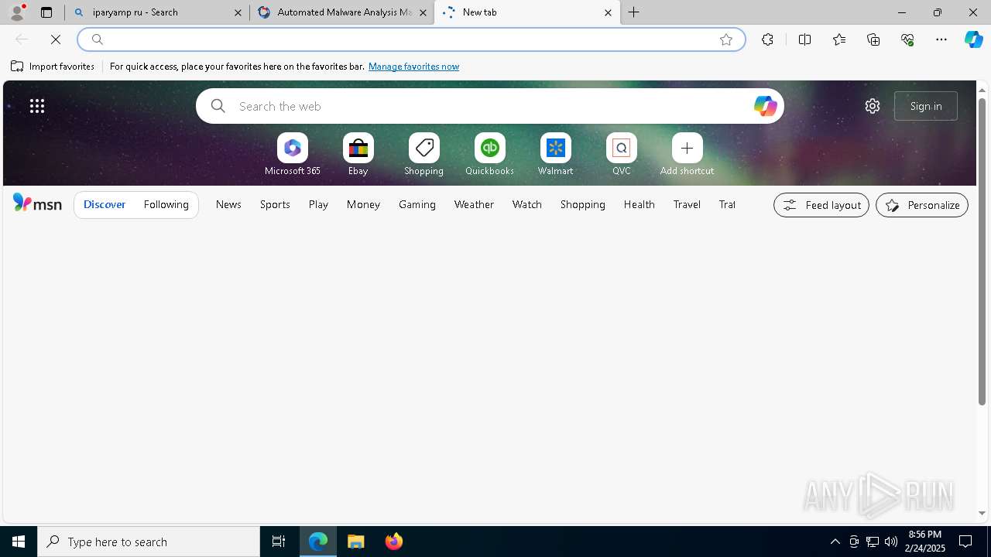This screenshot has width=991, height=557.
Task: Open the Gaming category
Action: 417,204
